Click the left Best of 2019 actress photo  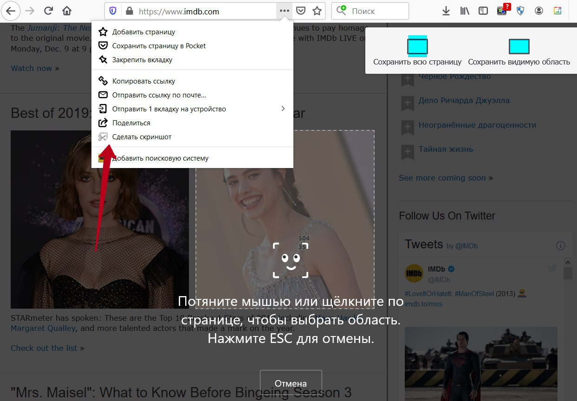100,219
